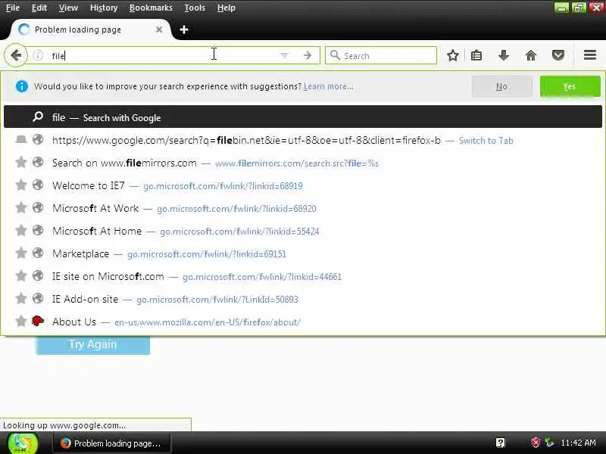The height and width of the screenshot is (454, 606).
Task: Click Firefox 'Problem loading page' taskbar button
Action: pyautogui.click(x=111, y=443)
